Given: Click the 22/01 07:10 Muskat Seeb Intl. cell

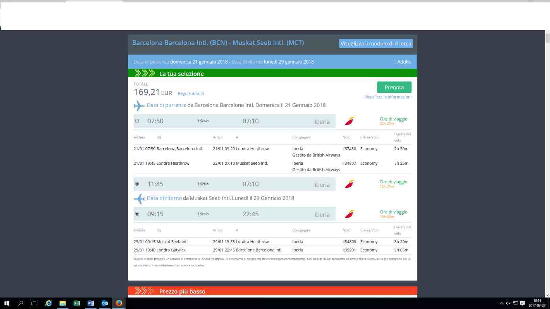Looking at the screenshot, I should tap(240, 163).
